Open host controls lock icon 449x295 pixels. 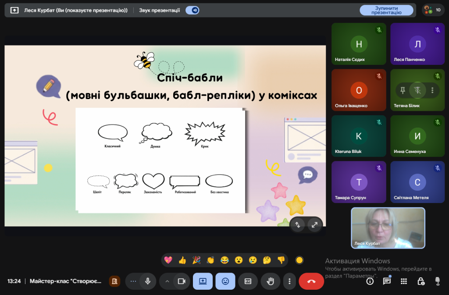(x=420, y=281)
